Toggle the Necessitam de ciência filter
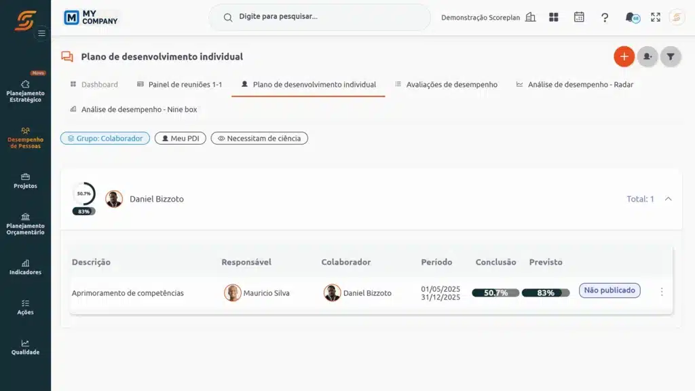695x391 pixels. (261, 138)
